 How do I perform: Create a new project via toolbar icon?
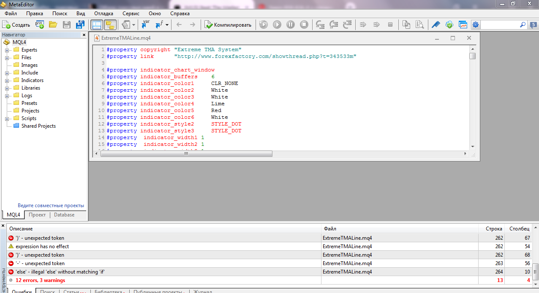coord(40,25)
